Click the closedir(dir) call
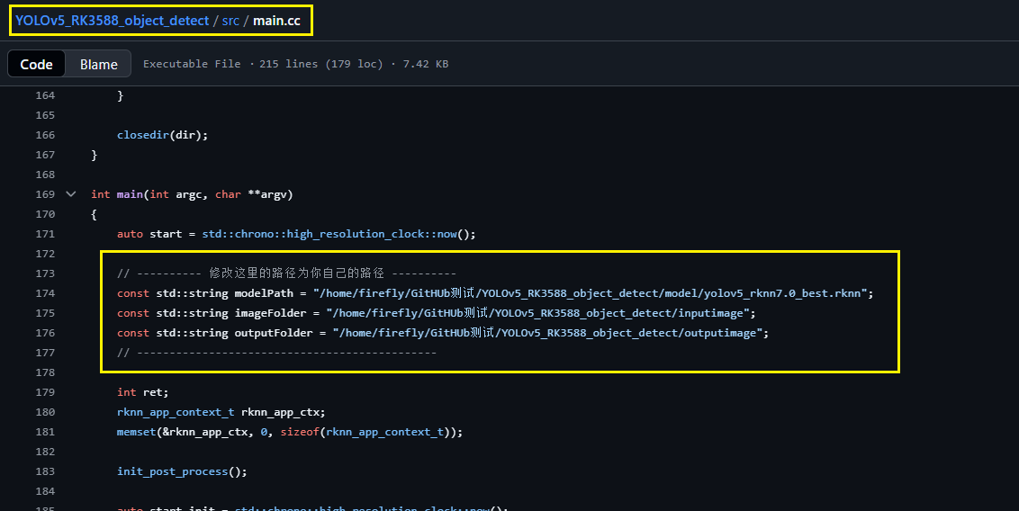Screen dimensions: 1019x511 162,135
